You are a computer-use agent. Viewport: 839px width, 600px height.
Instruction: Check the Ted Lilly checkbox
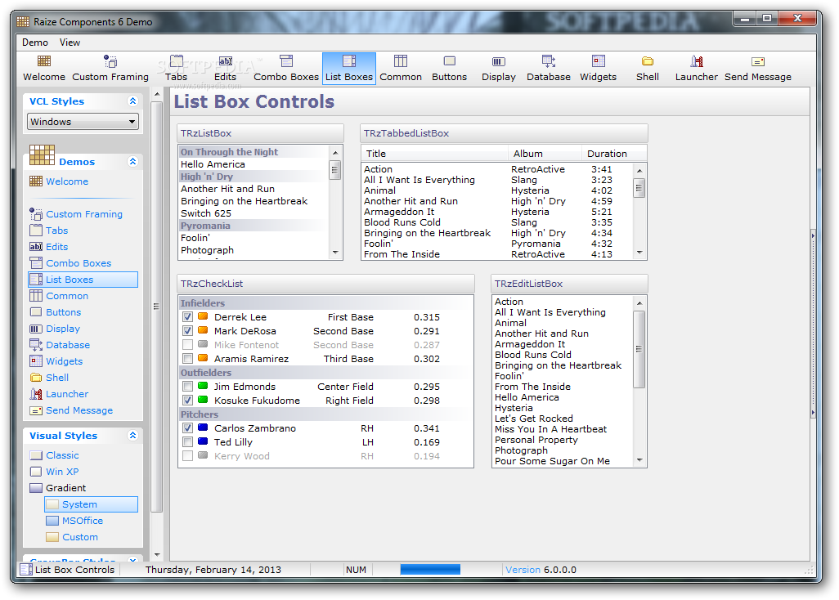coord(187,442)
